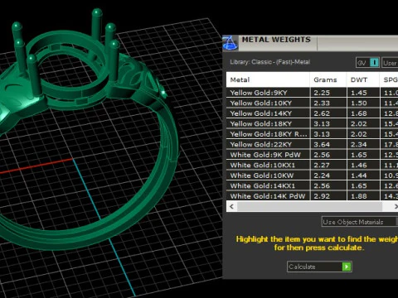Select row White Gold:10KX1
This screenshot has width=398, height=298.
tap(312, 165)
